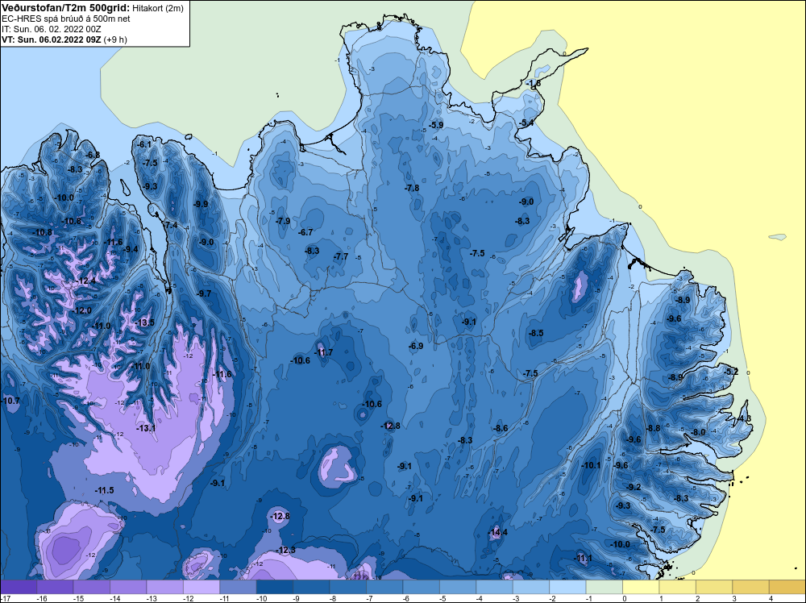Screen dimensions: 806x603
Task: Select the 'EC-HRES spá brúuð á 500m net' line
Action: [x=66, y=19]
